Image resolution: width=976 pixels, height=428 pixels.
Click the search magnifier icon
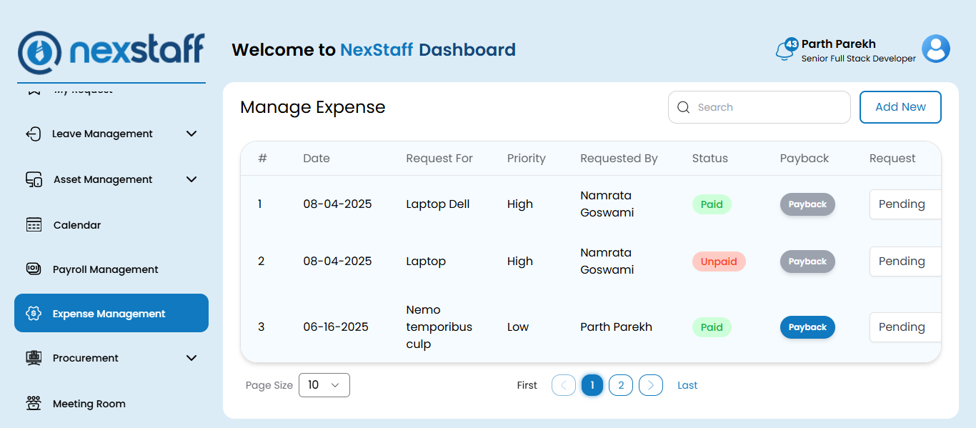683,107
